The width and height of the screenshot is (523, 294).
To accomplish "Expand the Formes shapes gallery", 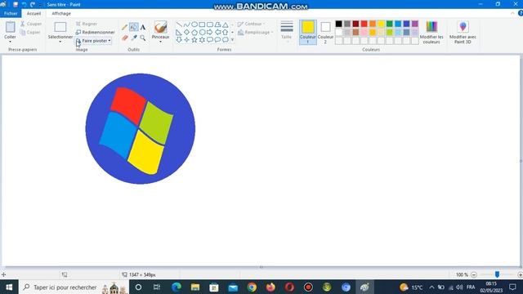I will [232, 40].
